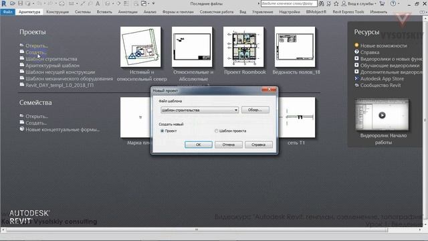Open the Проект Roombook recent file thumbnail
This screenshot has width=428, height=241.
point(243,47)
